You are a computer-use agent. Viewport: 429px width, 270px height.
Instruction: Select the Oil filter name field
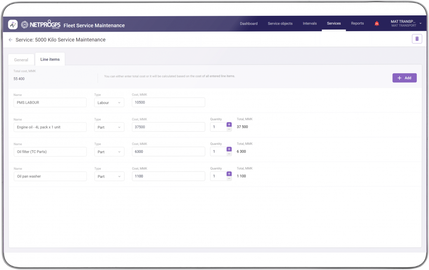point(50,152)
